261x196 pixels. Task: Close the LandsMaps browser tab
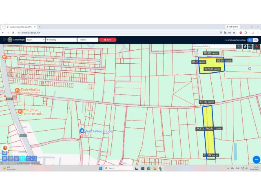(x=35, y=27)
